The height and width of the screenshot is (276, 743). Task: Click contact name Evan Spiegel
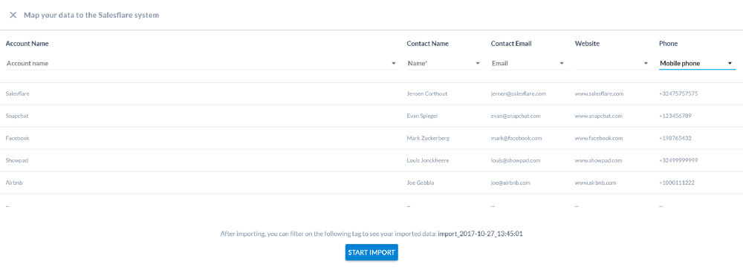coord(423,116)
